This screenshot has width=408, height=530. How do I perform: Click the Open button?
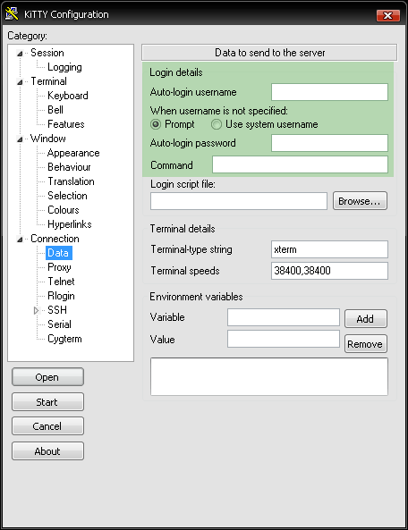[x=47, y=377]
